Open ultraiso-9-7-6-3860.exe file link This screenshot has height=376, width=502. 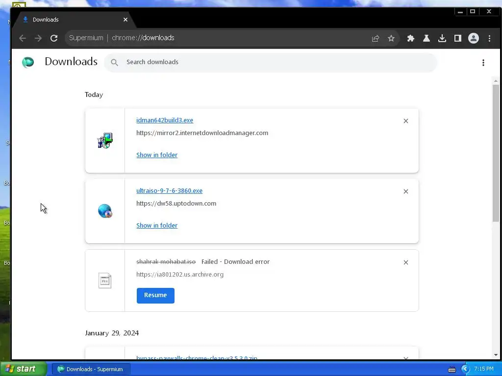click(169, 191)
